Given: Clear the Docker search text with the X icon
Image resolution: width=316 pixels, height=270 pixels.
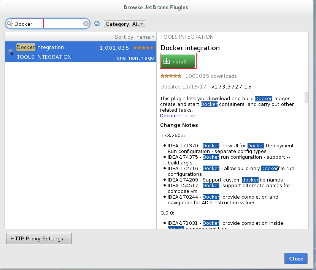Looking at the screenshot, I should (86, 24).
